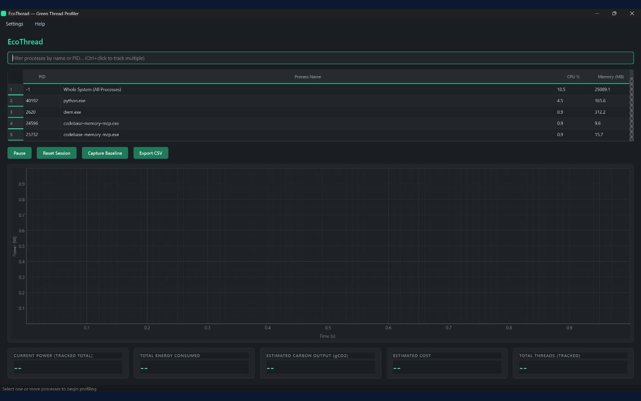Click the Memory (MB) column header
641x401 pixels.
pos(611,77)
